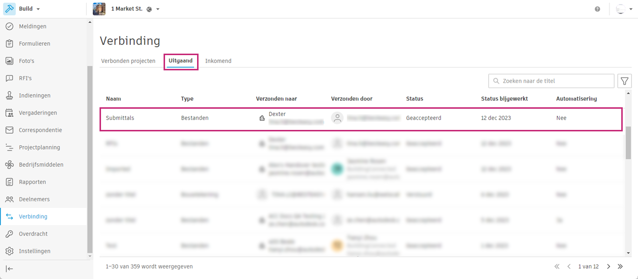This screenshot has width=638, height=279.
Task: Select the Uitgaand tab
Action: pos(181,61)
